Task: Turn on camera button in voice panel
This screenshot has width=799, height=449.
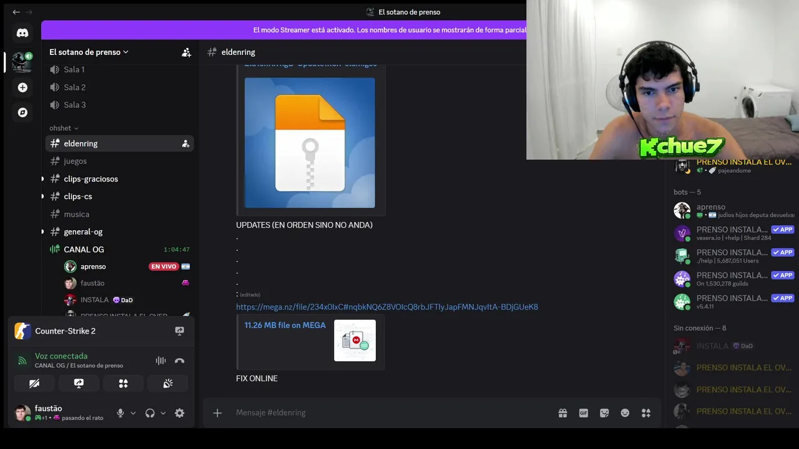Action: point(34,384)
